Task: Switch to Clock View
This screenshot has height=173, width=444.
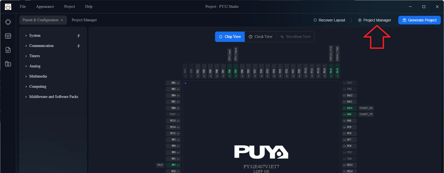Action: coord(260,37)
